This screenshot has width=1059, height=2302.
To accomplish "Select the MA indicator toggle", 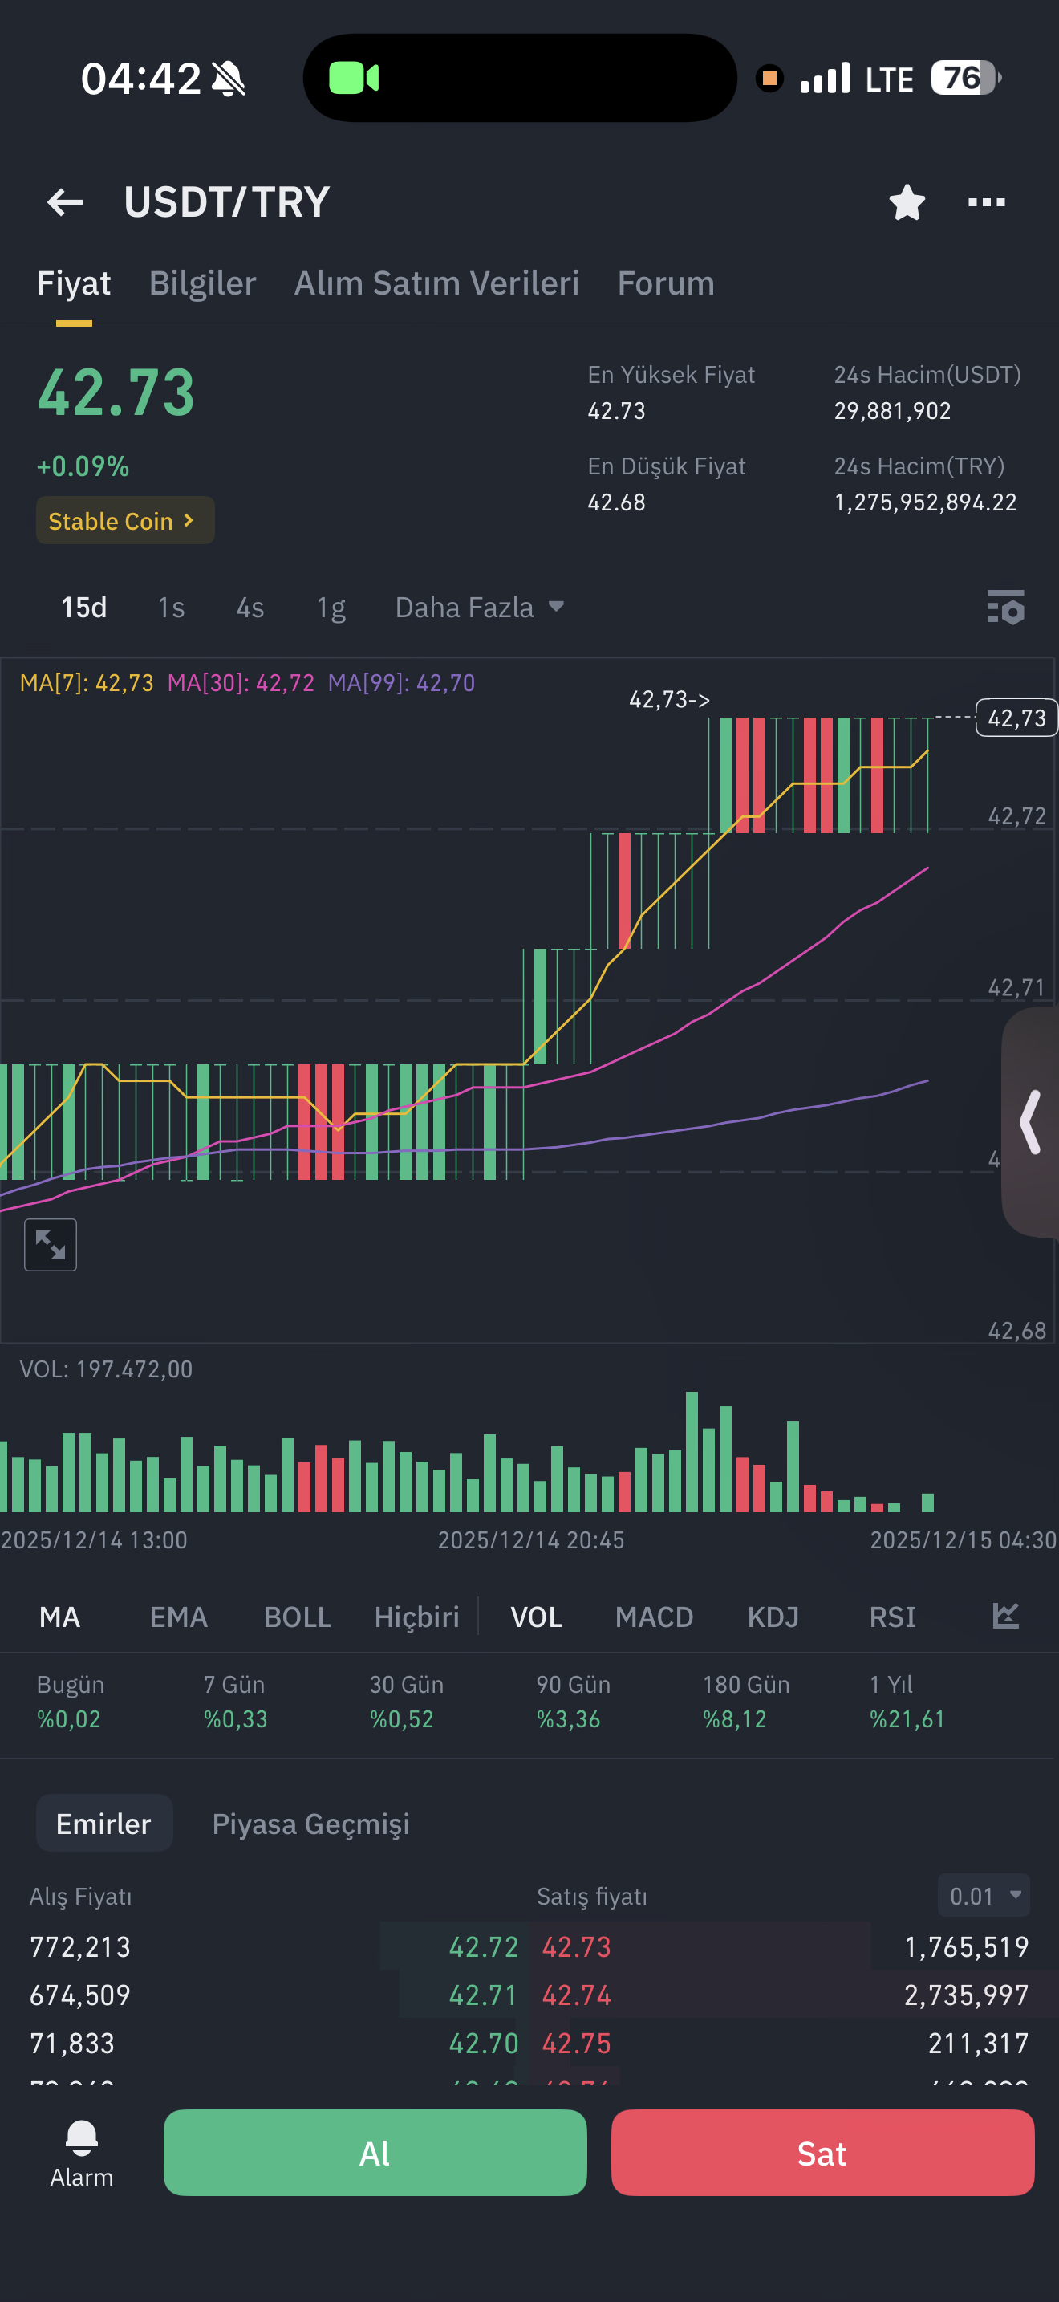I will [x=60, y=1617].
